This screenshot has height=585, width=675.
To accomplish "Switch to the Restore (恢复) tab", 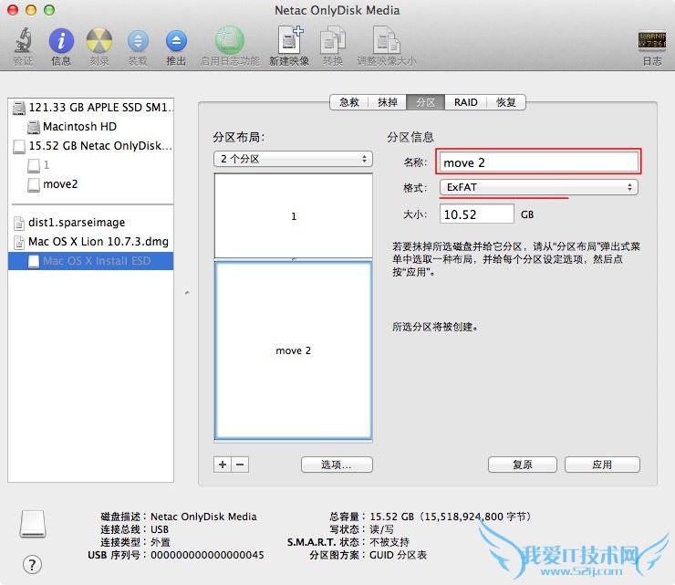I will (x=506, y=102).
